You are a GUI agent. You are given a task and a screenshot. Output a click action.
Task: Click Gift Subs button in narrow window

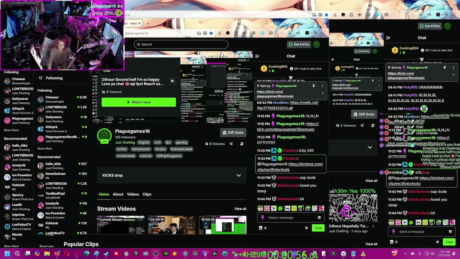click(x=364, y=114)
